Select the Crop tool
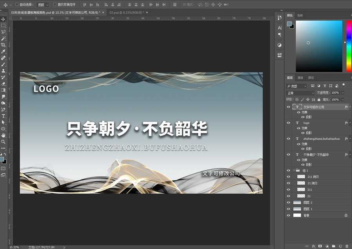This screenshot has width=352, height=249. (4, 45)
